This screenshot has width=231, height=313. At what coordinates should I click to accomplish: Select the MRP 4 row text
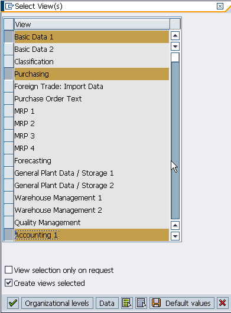tap(24, 149)
